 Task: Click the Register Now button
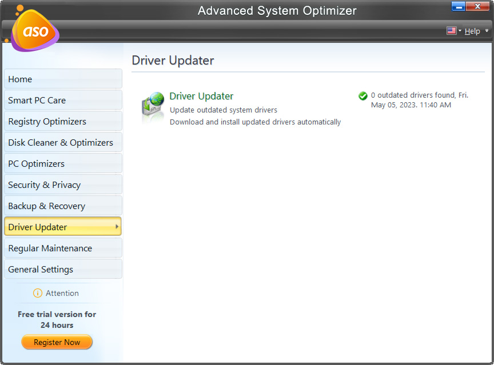(57, 342)
